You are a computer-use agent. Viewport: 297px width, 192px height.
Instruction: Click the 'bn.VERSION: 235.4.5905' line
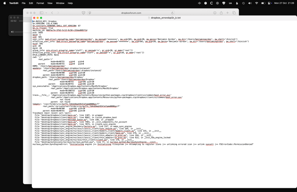(x=45, y=24)
